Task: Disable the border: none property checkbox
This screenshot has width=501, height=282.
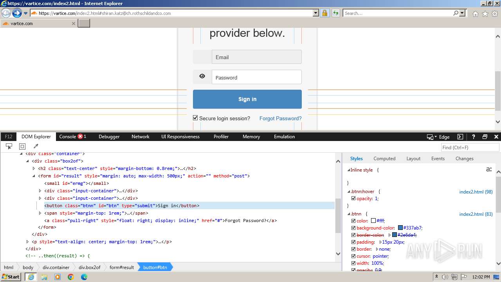Action: (353, 249)
